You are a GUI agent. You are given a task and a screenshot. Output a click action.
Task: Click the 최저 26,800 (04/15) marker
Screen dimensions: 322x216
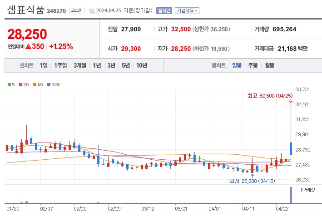tap(252, 181)
